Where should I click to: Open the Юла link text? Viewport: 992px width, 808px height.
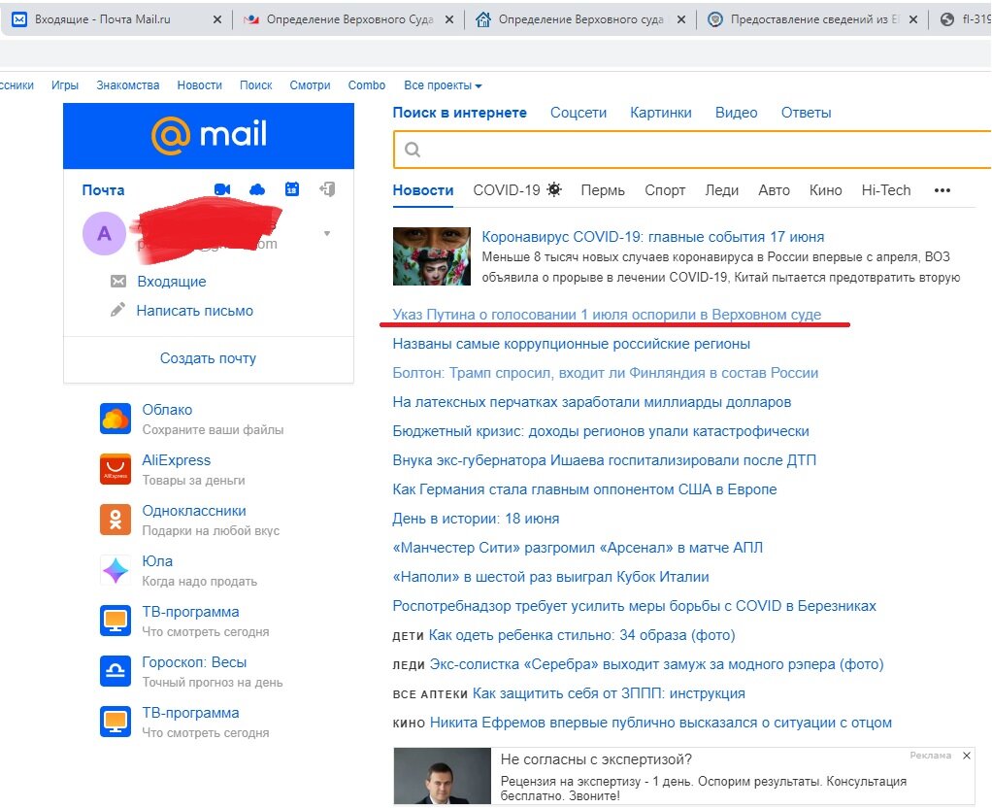point(157,561)
